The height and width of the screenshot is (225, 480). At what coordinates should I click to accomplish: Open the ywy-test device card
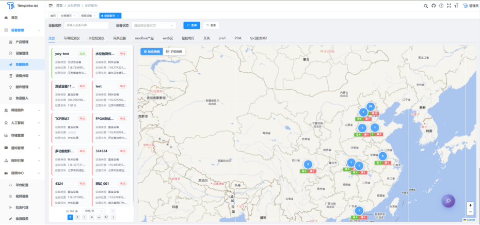point(70,63)
